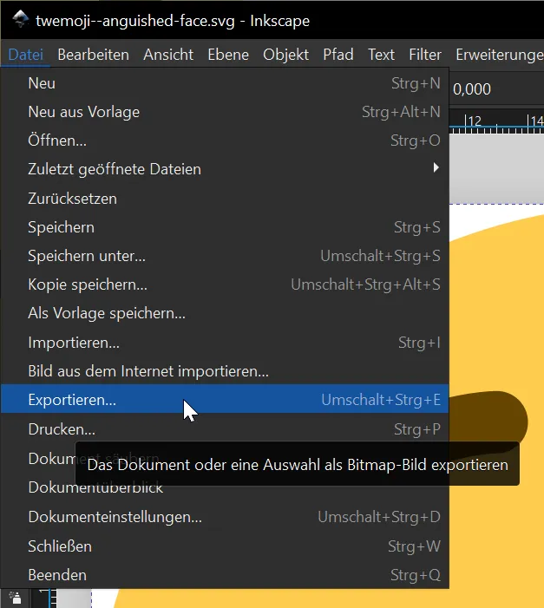
Task: Click the 0,000 value input field
Action: (x=486, y=88)
